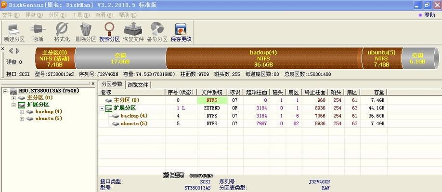Collapse 扩展分区 in the left tree
This screenshot has height=192, width=442.
pos(14,105)
